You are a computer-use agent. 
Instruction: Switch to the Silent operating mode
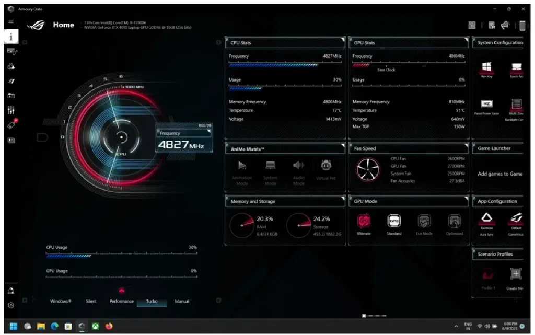91,301
